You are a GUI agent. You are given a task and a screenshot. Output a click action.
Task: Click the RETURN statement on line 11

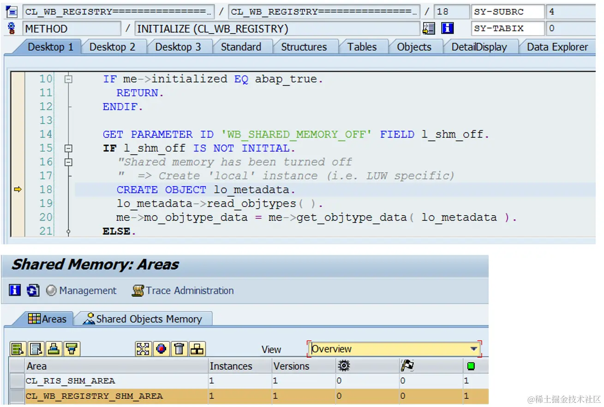tap(140, 93)
